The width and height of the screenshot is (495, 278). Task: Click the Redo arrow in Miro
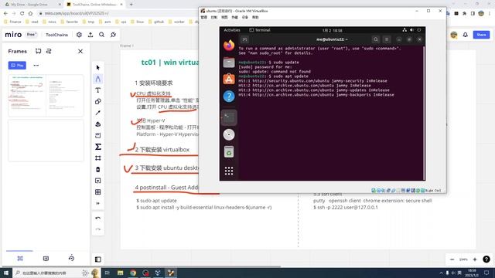click(x=98, y=229)
